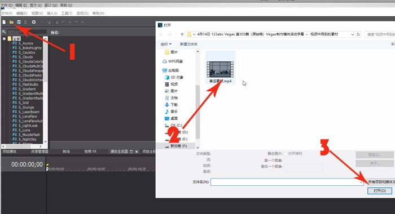Select 文档 folder in navigation pane
This screenshot has height=214, width=395.
pos(172,98)
